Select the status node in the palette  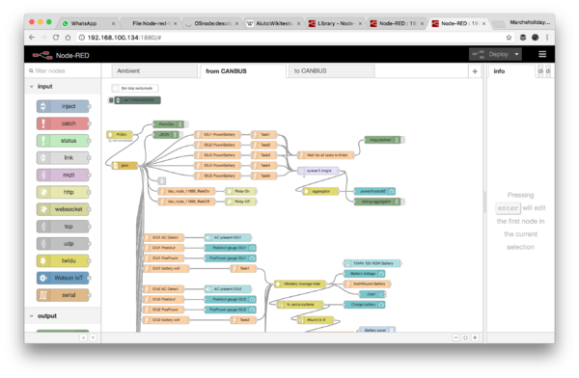point(63,141)
